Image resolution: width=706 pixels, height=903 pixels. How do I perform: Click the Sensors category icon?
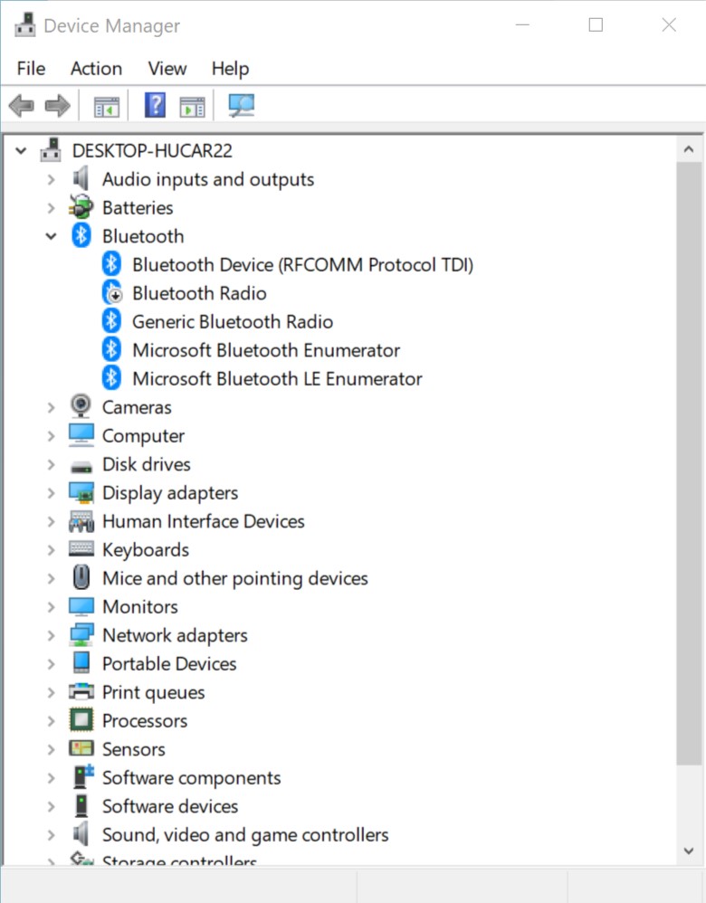(81, 748)
